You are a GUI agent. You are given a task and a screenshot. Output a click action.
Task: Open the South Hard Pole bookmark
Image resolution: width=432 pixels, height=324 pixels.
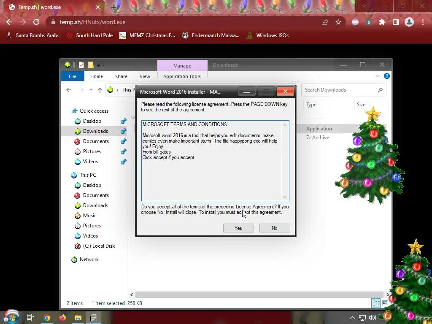(90, 35)
